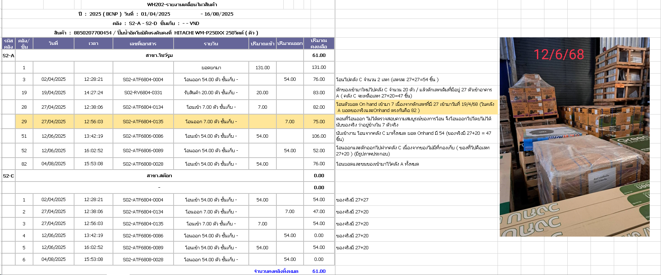Select document number S02-RV6804-0331 cell
The width and height of the screenshot is (661, 275).
tap(143, 93)
